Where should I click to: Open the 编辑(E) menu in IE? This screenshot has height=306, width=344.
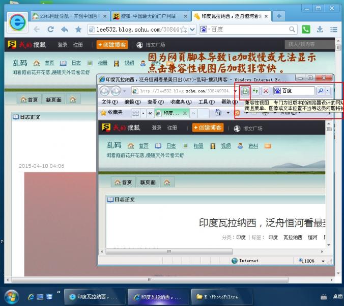132,102
